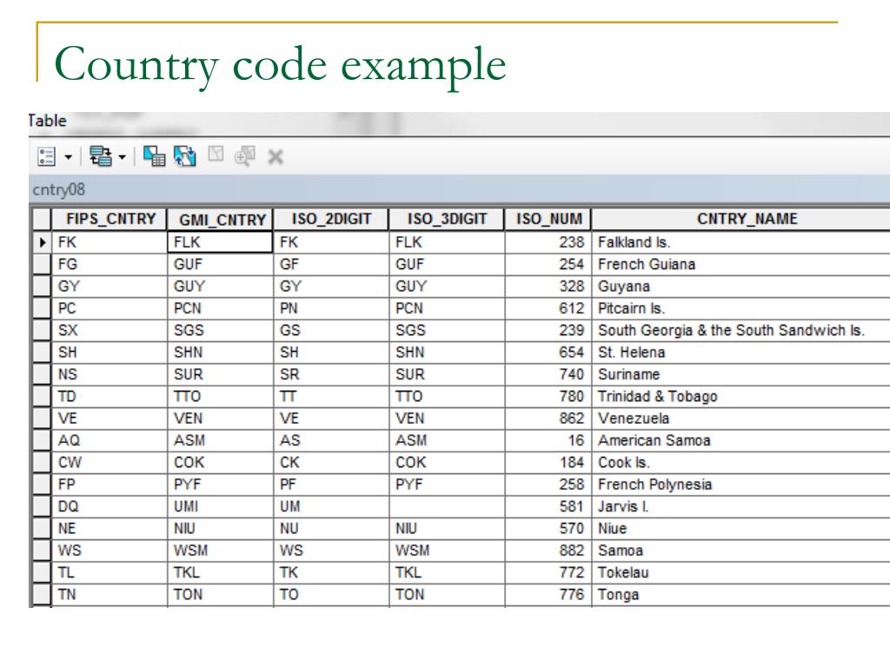Click the FIPS code DQ cell
This screenshot has width=890, height=667.
click(x=110, y=506)
